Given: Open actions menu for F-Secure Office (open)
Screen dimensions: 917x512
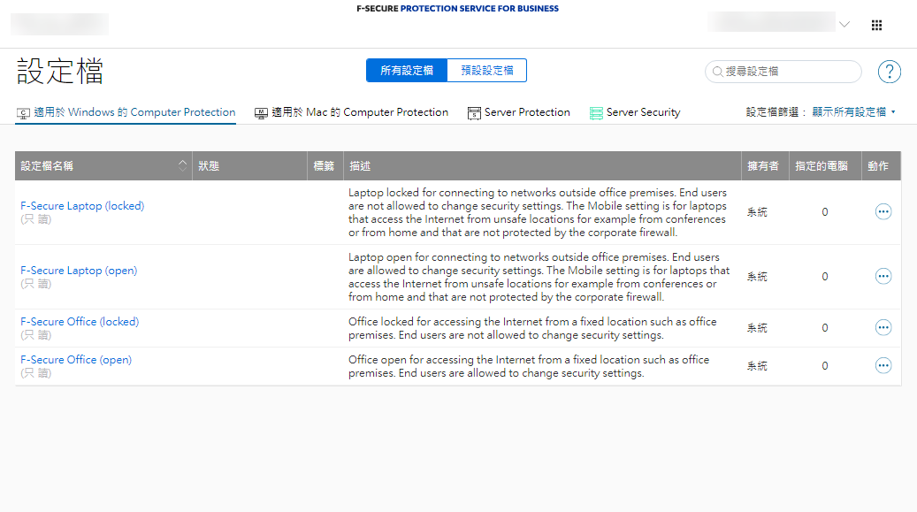Looking at the screenshot, I should 883,365.
